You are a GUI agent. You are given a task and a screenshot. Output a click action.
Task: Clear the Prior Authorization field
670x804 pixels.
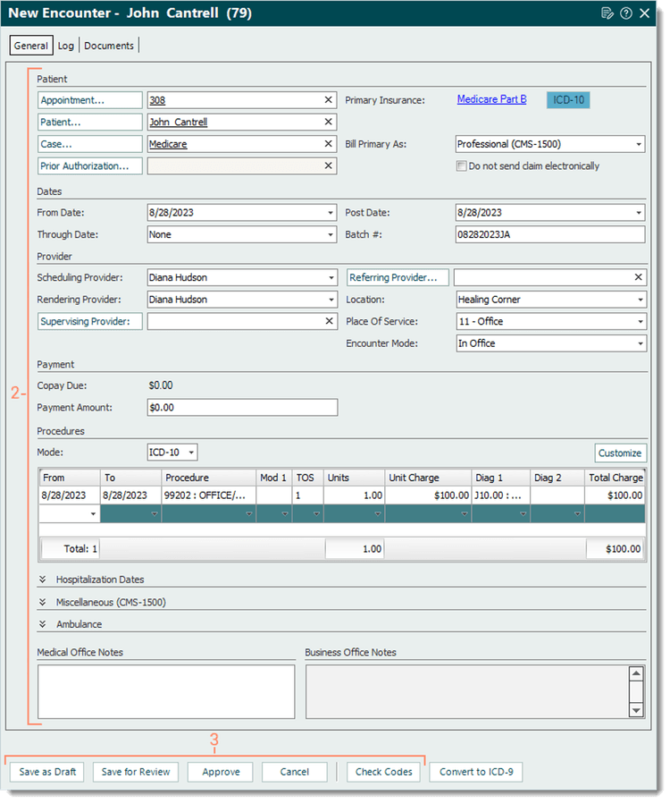[x=329, y=165]
